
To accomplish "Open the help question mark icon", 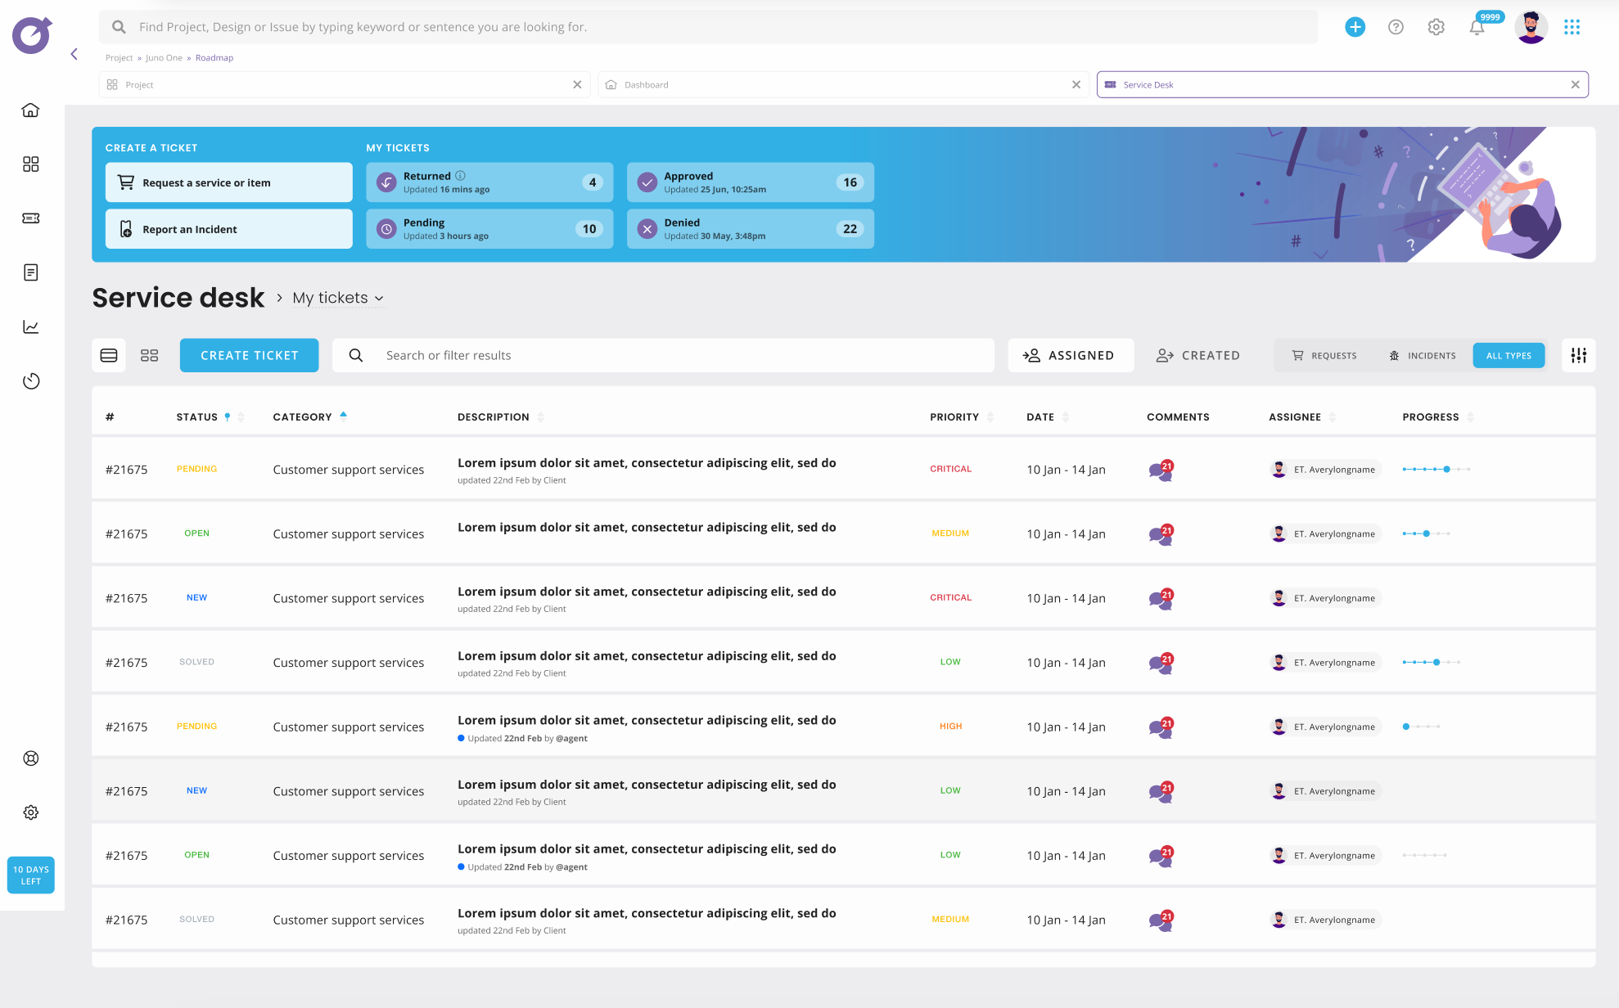I will (1396, 27).
